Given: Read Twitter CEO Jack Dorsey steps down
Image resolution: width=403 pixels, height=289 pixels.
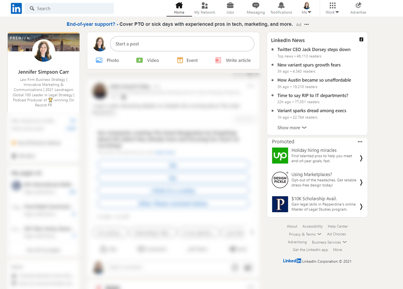Looking at the screenshot, I should coord(314,49).
